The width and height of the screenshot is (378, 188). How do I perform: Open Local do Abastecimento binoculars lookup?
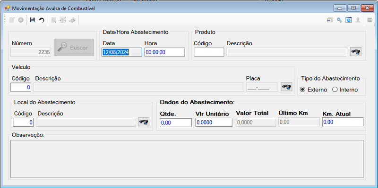144,122
